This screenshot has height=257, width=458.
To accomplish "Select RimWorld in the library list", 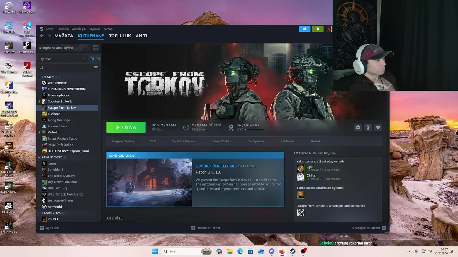I will click(68, 207).
